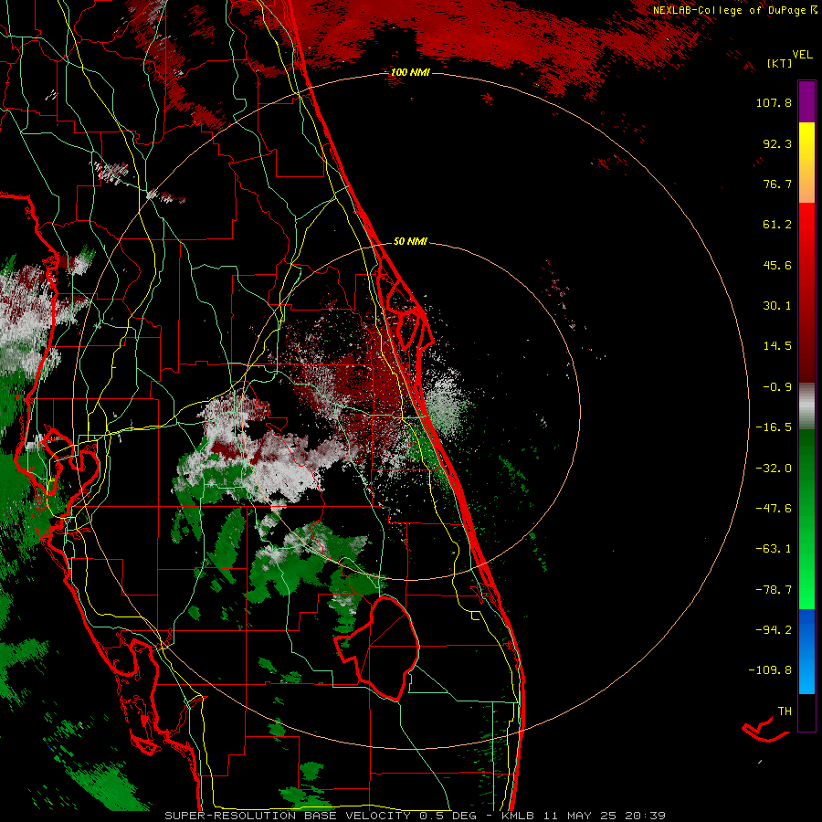Click the 76.7 velocity scale value
The width and height of the screenshot is (822, 822).
(777, 184)
